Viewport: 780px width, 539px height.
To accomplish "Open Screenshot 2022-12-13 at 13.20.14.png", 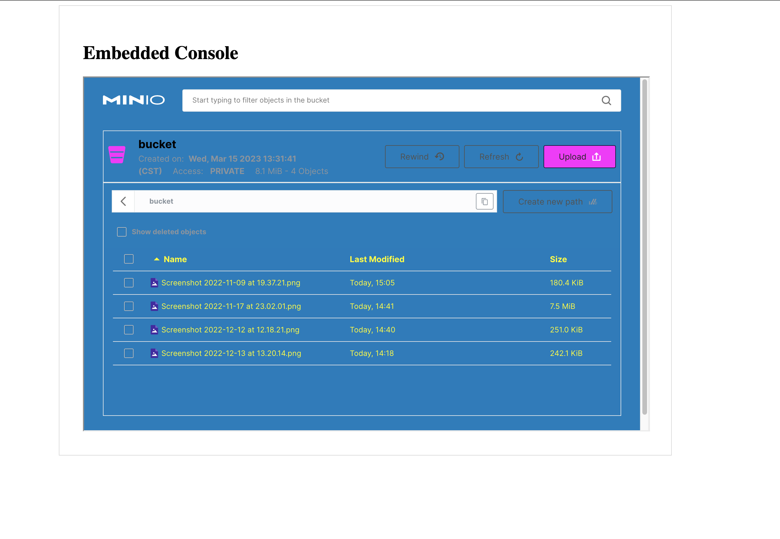I will tap(231, 353).
